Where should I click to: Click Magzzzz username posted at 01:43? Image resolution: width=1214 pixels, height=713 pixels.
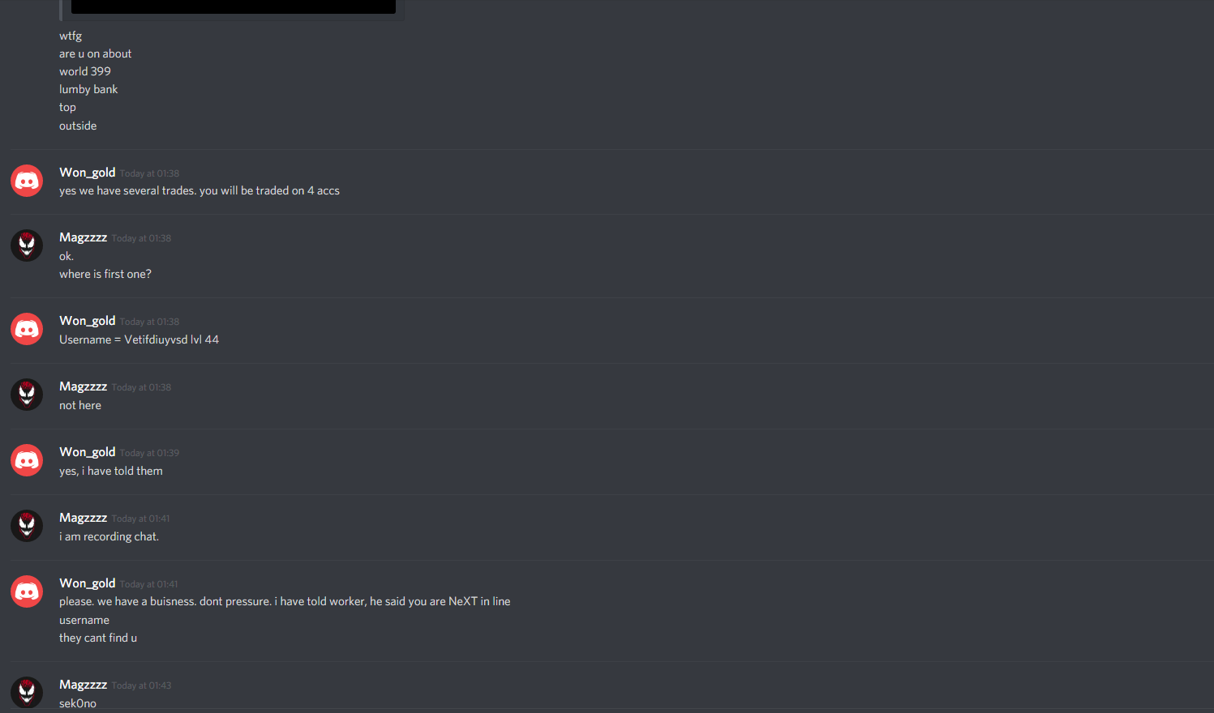[84, 685]
